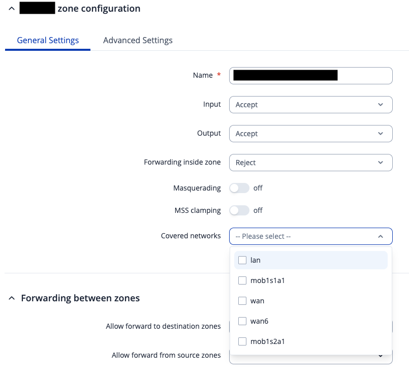Viewport: 409px width, 376px height.
Task: Turn on MSS clamping switch
Action: point(239,210)
